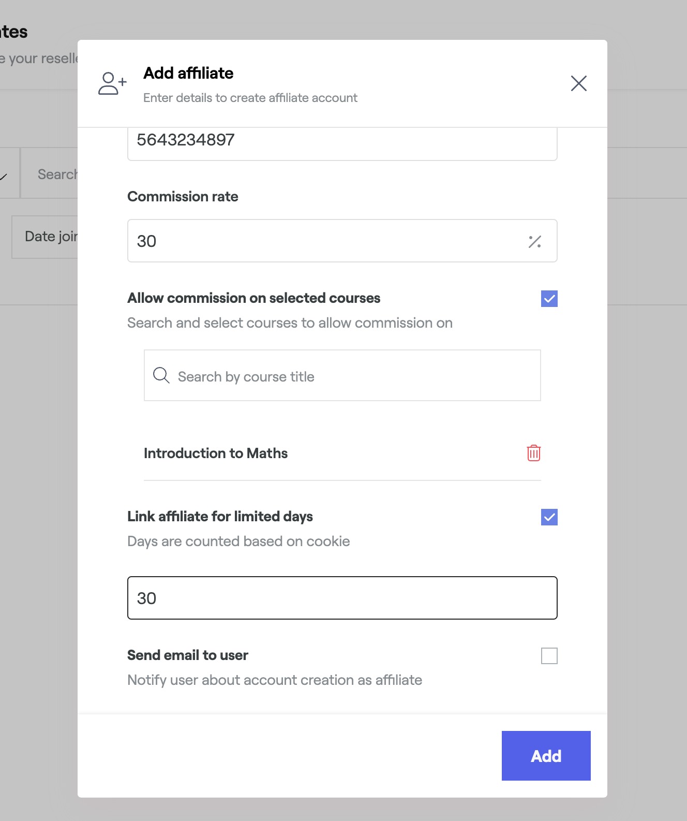The image size is (687, 821).
Task: Enable the Send email to user checkbox
Action: coord(549,656)
